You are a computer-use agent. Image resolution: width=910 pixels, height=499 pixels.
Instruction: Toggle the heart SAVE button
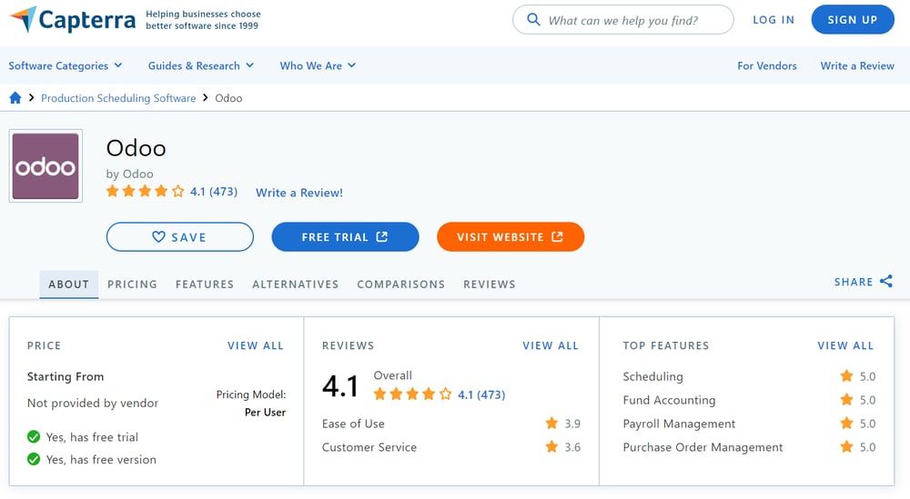click(x=179, y=237)
